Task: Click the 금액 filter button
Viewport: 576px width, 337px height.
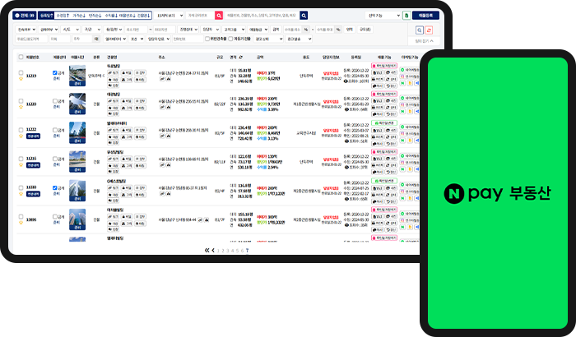Action: pyautogui.click(x=276, y=30)
